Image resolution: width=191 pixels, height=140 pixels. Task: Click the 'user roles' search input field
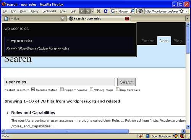(60, 82)
